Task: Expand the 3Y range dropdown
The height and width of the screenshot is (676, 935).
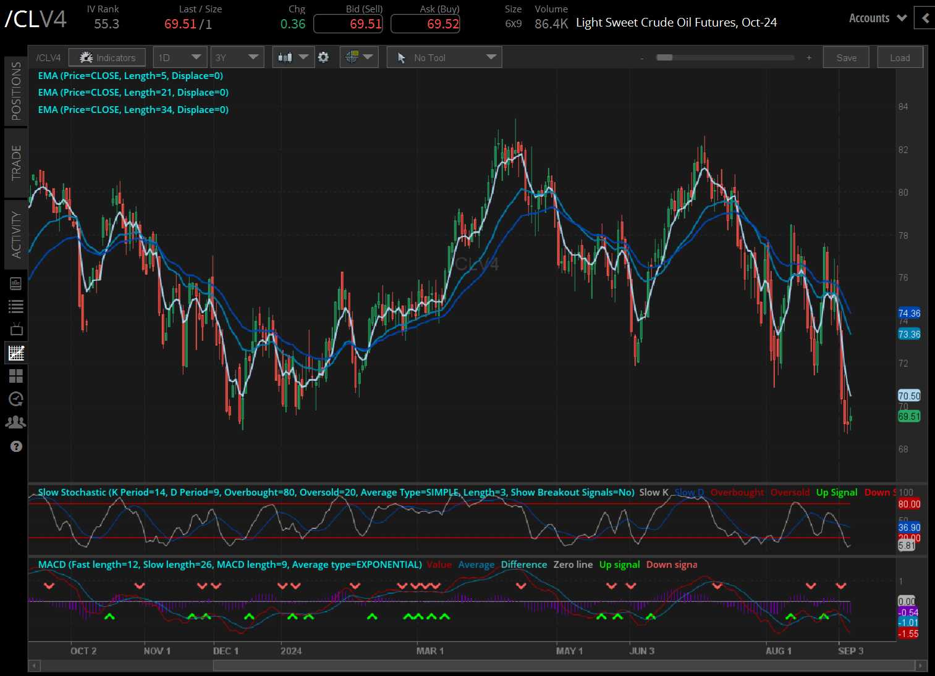Action: click(x=237, y=57)
